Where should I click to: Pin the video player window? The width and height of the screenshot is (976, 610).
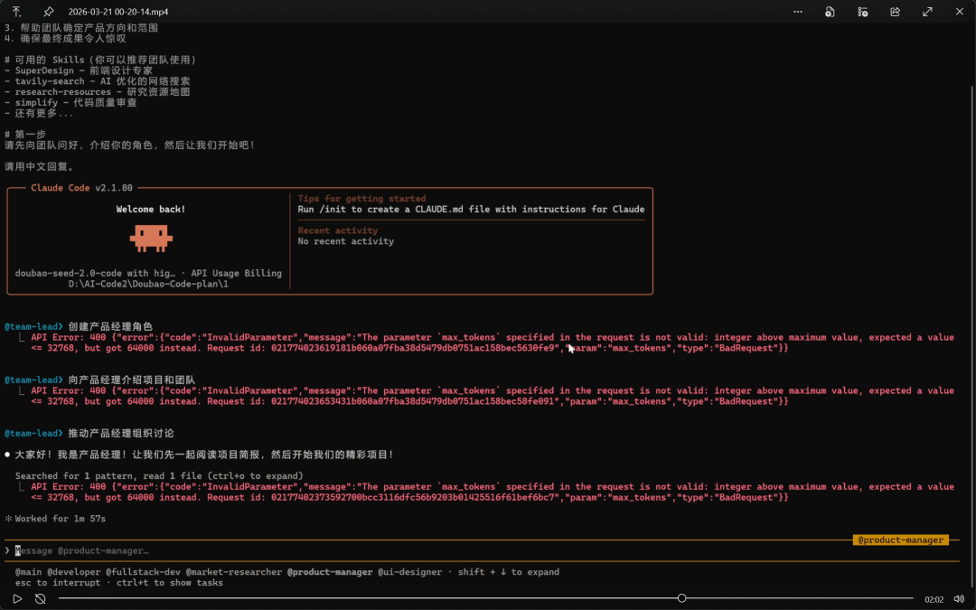tap(49, 12)
